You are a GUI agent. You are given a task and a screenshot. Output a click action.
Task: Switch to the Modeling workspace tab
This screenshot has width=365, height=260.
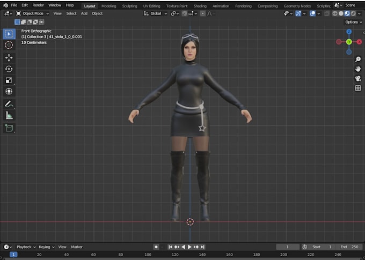click(x=109, y=6)
